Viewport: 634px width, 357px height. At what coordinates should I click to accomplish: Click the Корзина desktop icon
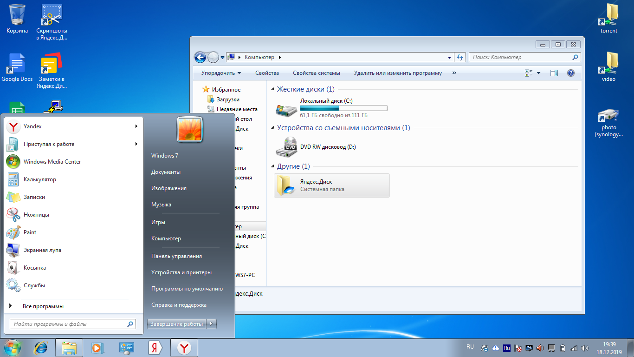pos(17,19)
